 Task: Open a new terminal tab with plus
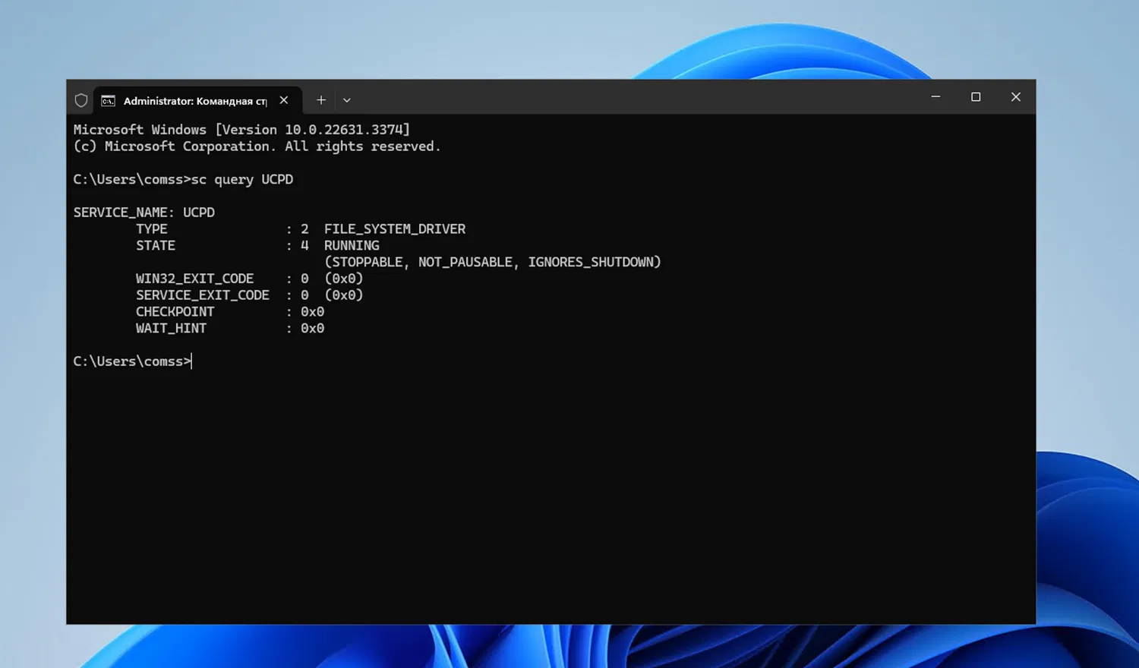pyautogui.click(x=321, y=100)
